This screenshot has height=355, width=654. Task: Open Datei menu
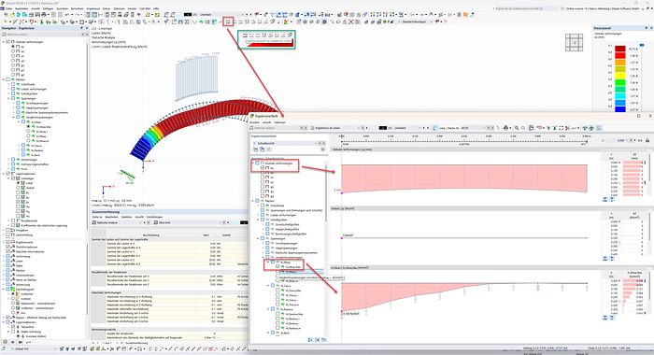click(8, 8)
